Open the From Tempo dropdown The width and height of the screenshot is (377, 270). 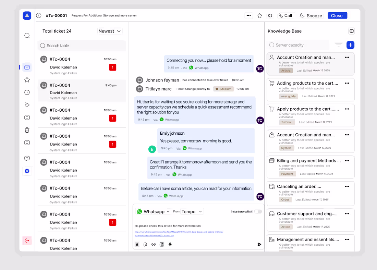coord(192,211)
